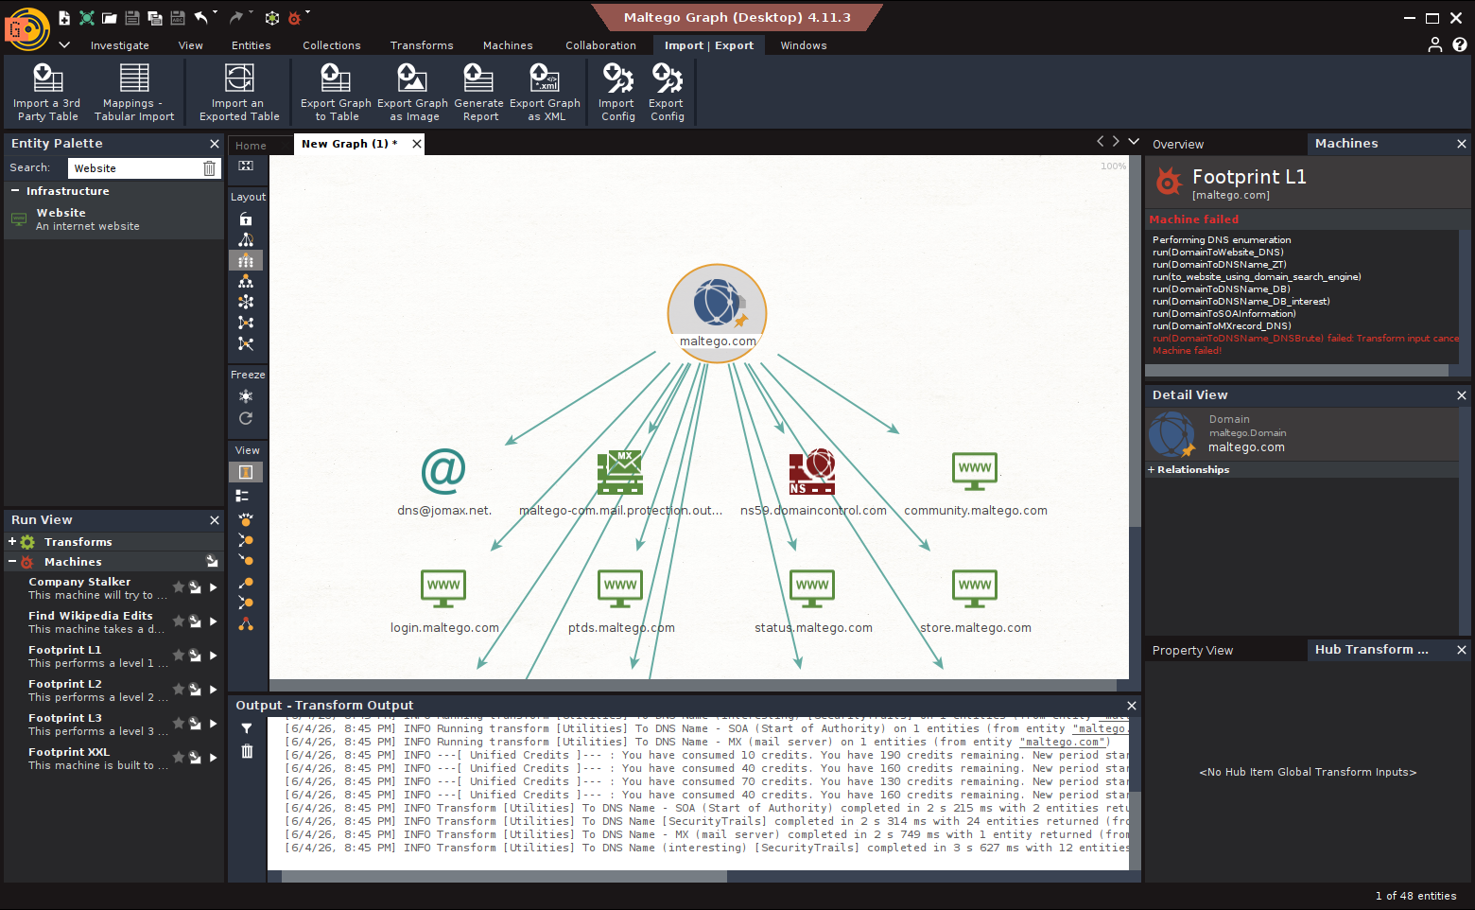Click the filter funnel icon in Transform Output
The image size is (1475, 910).
pyautogui.click(x=247, y=728)
